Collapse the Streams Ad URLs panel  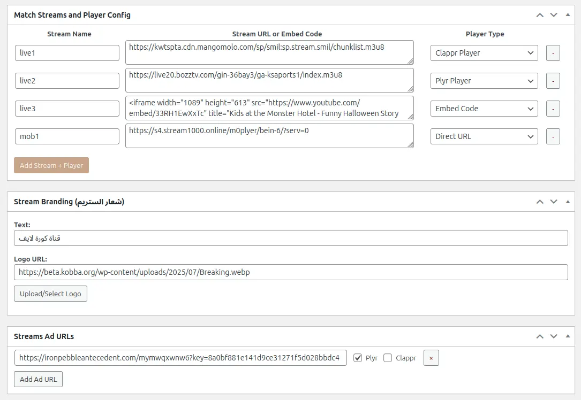coord(568,336)
